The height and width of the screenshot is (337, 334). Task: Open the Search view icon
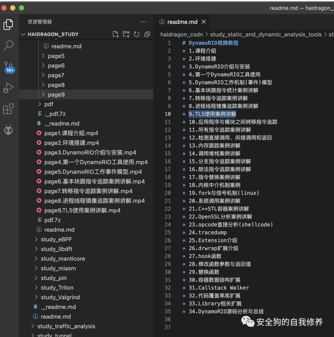pyautogui.click(x=8, y=45)
